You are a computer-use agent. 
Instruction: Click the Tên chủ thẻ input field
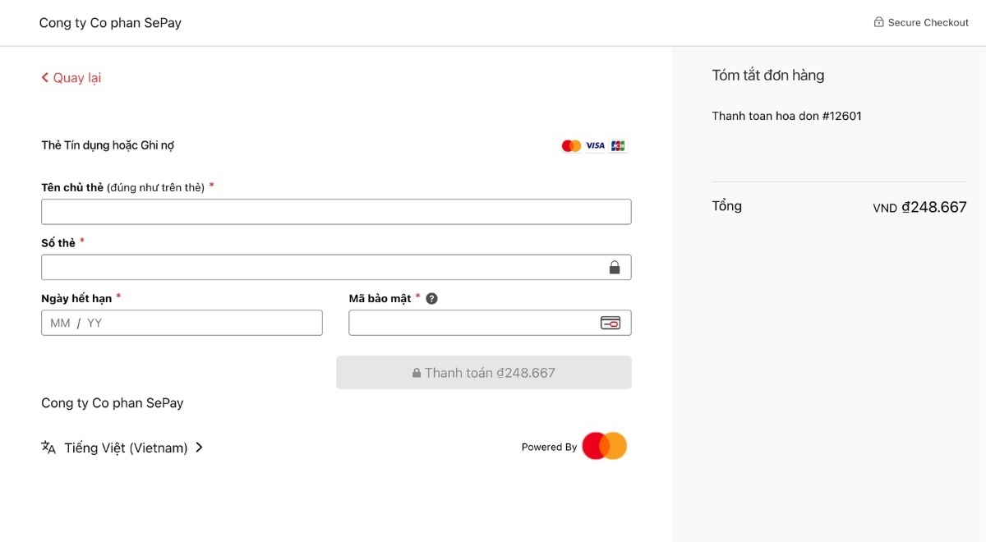pyautogui.click(x=335, y=211)
